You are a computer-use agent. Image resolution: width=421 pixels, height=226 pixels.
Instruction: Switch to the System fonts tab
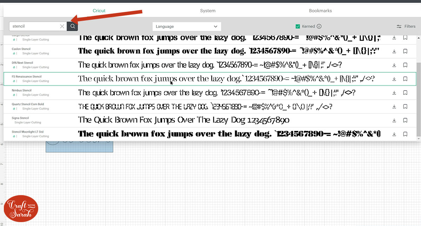click(208, 11)
